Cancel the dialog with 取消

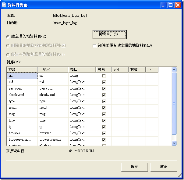(164, 167)
